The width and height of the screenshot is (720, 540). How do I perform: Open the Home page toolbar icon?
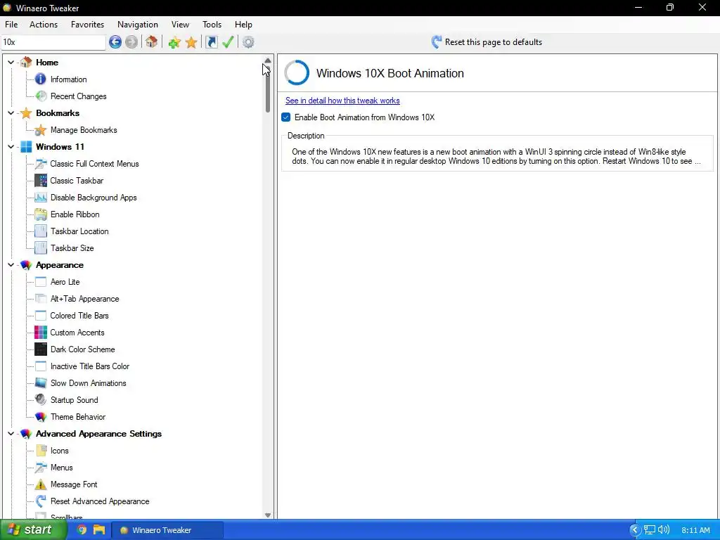[x=152, y=42]
